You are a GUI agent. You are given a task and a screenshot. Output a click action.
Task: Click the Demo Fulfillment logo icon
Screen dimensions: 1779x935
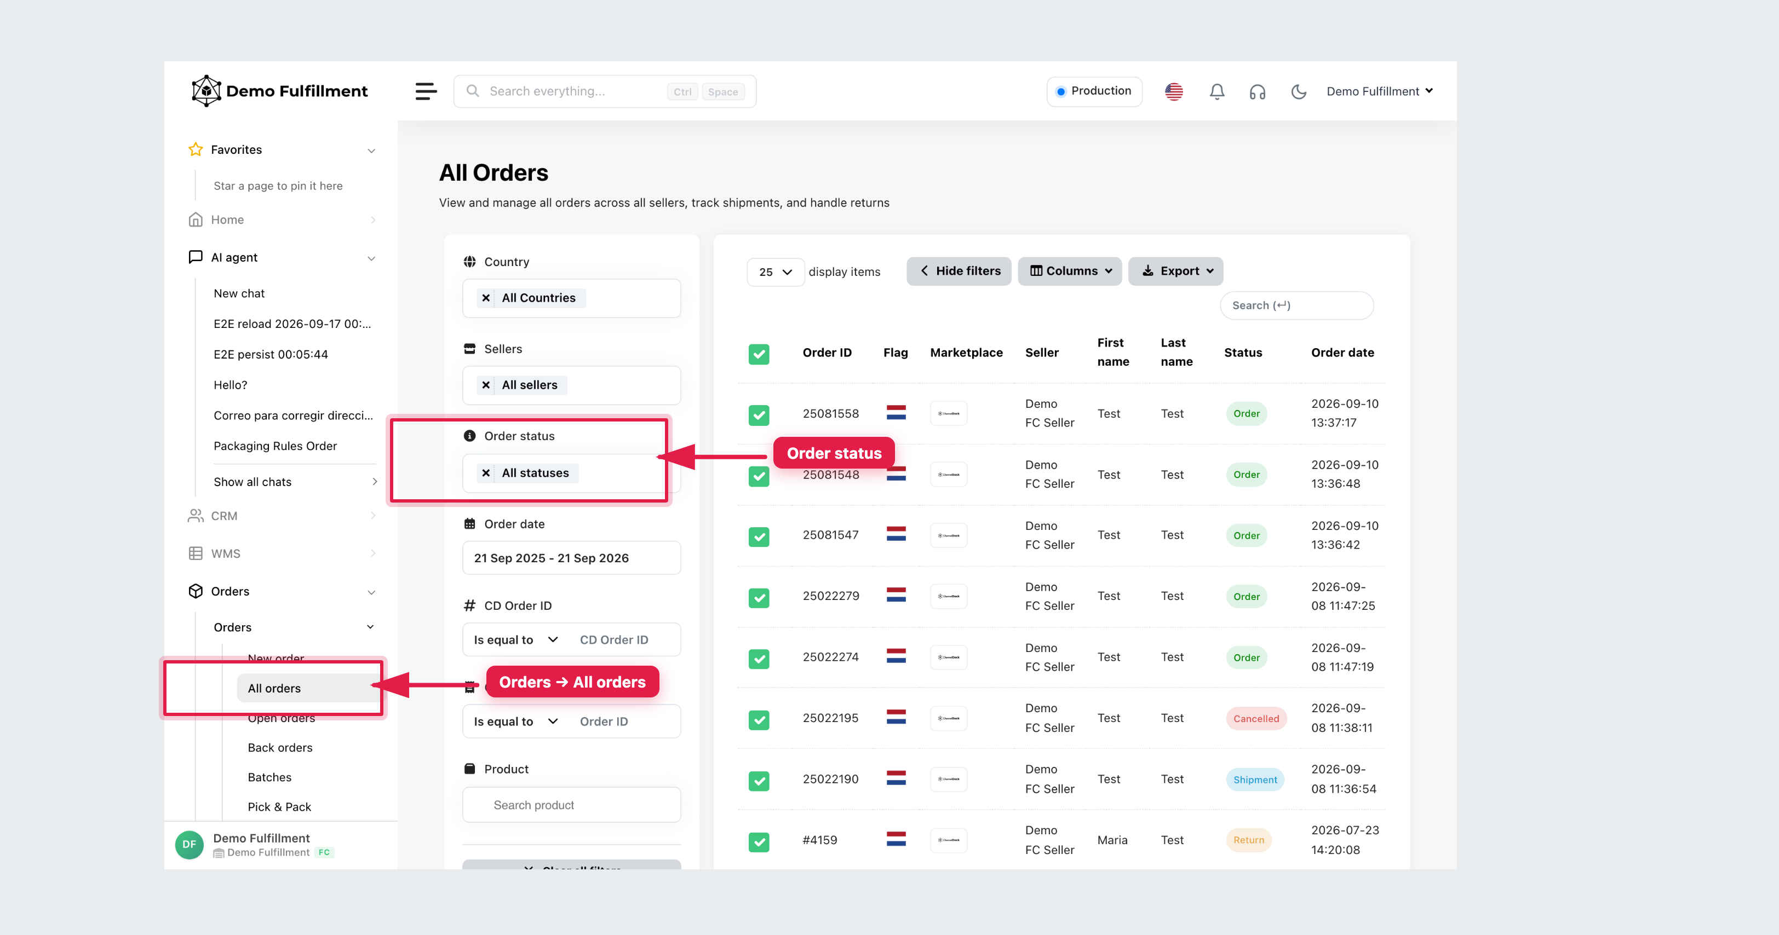click(206, 91)
